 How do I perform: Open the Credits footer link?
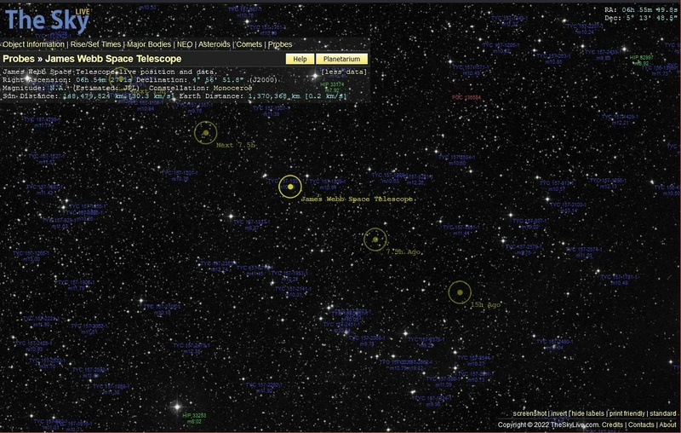[612, 424]
